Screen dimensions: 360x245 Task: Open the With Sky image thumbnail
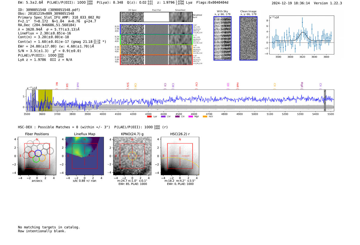[222, 38]
